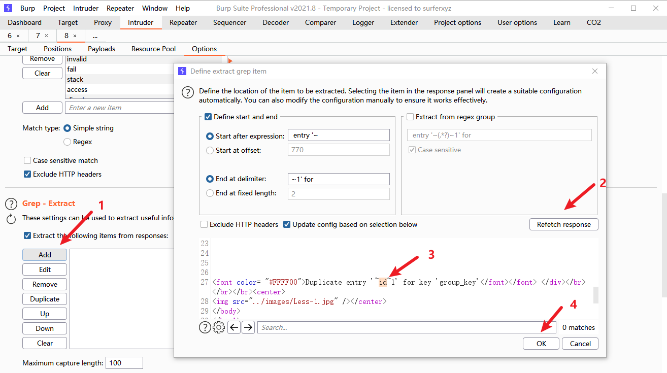Close the Define extract grep item dialog
Viewport: 667px width, 373px height.
[595, 72]
